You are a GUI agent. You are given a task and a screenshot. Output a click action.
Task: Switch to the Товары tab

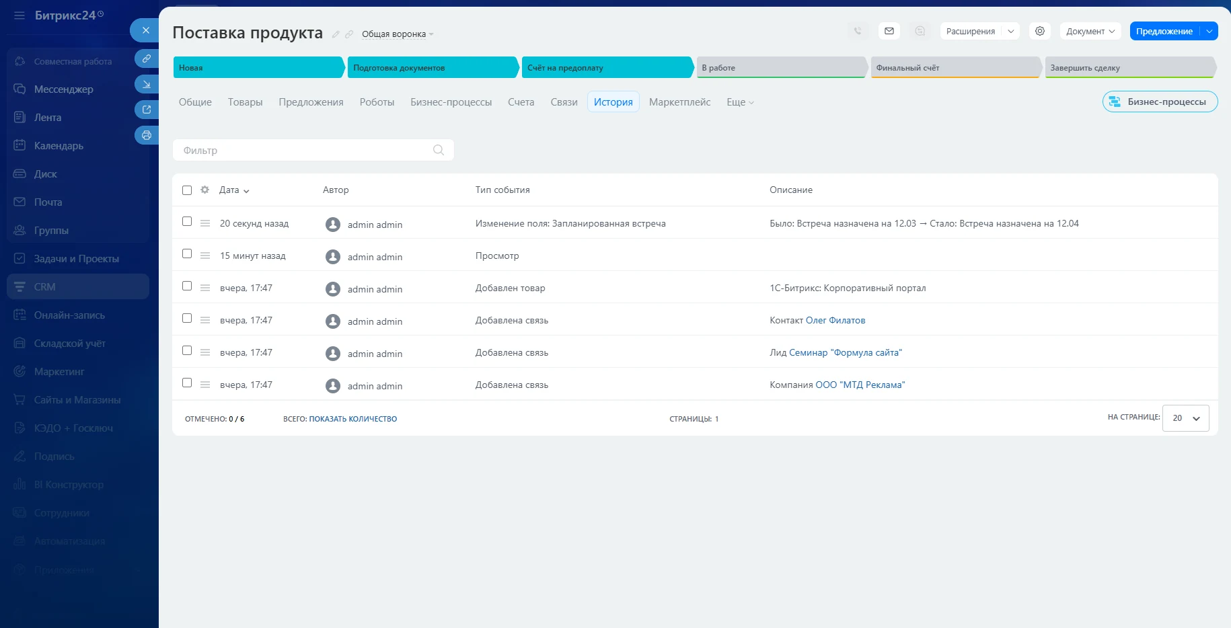pyautogui.click(x=245, y=102)
